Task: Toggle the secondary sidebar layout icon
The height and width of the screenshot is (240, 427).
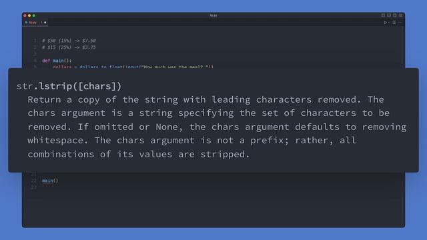Action: [394, 15]
